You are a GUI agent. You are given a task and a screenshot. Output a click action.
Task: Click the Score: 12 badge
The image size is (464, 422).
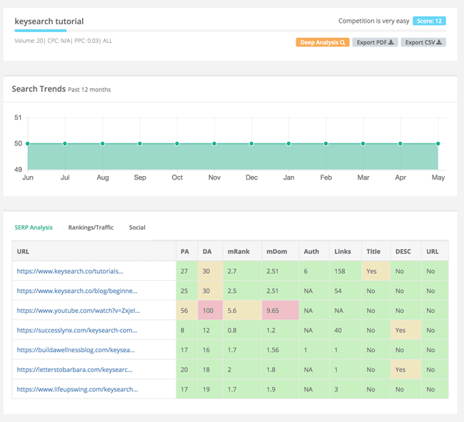click(429, 21)
